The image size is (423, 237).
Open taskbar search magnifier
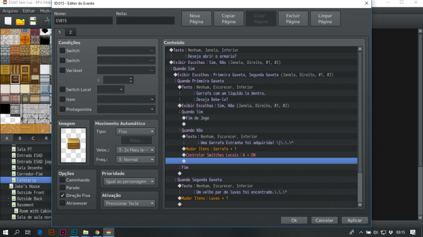(17, 232)
